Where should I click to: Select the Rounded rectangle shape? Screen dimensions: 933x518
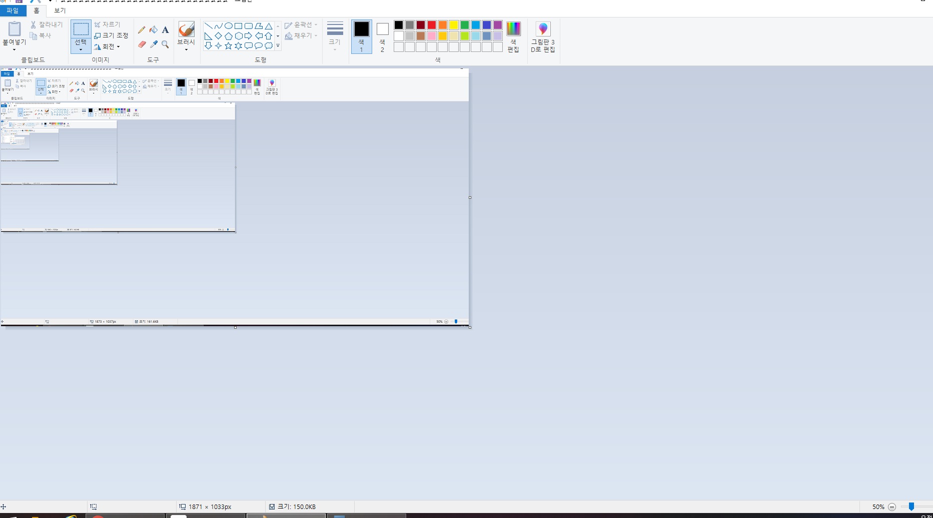tap(249, 26)
